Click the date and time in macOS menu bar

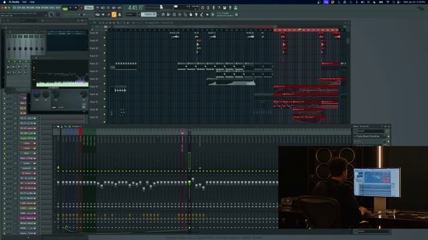click(x=415, y=2)
